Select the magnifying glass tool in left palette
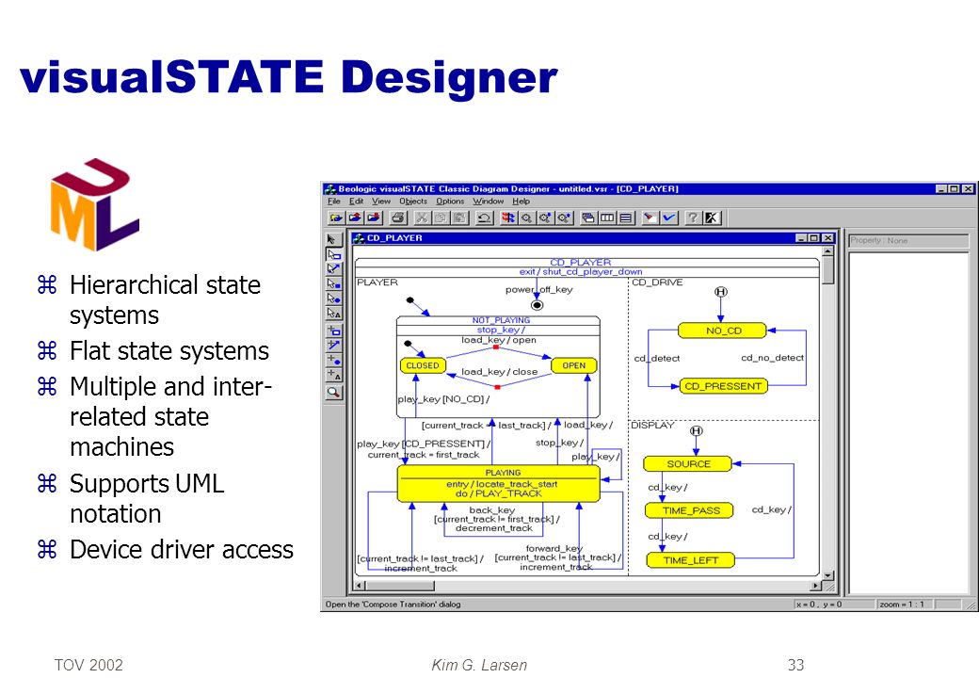 [x=333, y=393]
